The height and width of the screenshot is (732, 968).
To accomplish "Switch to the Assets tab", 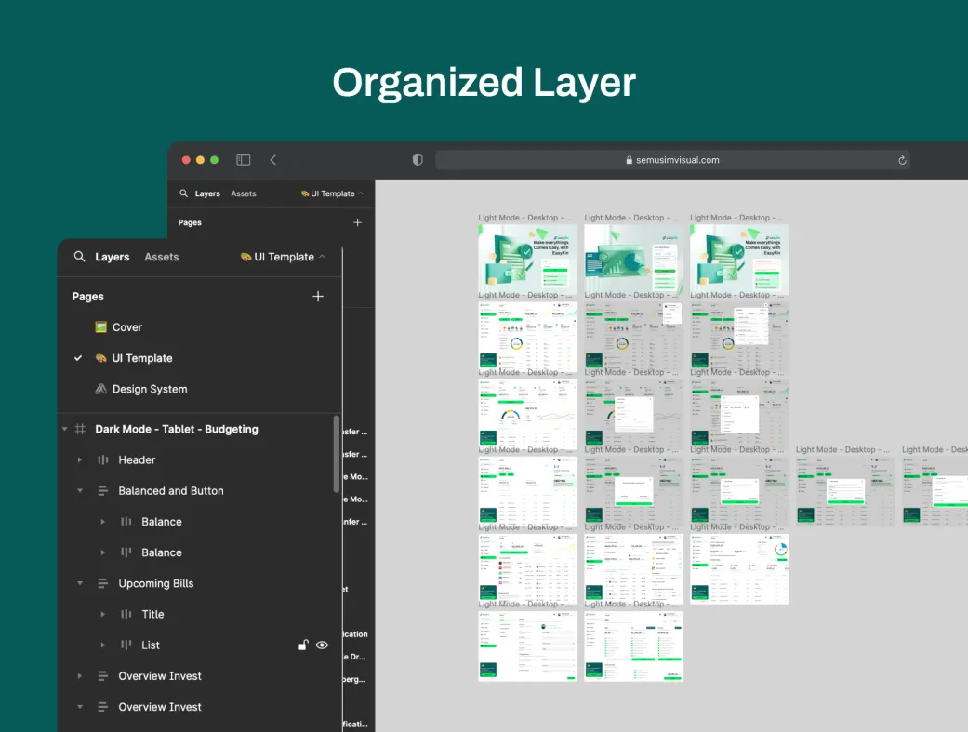I will click(161, 257).
